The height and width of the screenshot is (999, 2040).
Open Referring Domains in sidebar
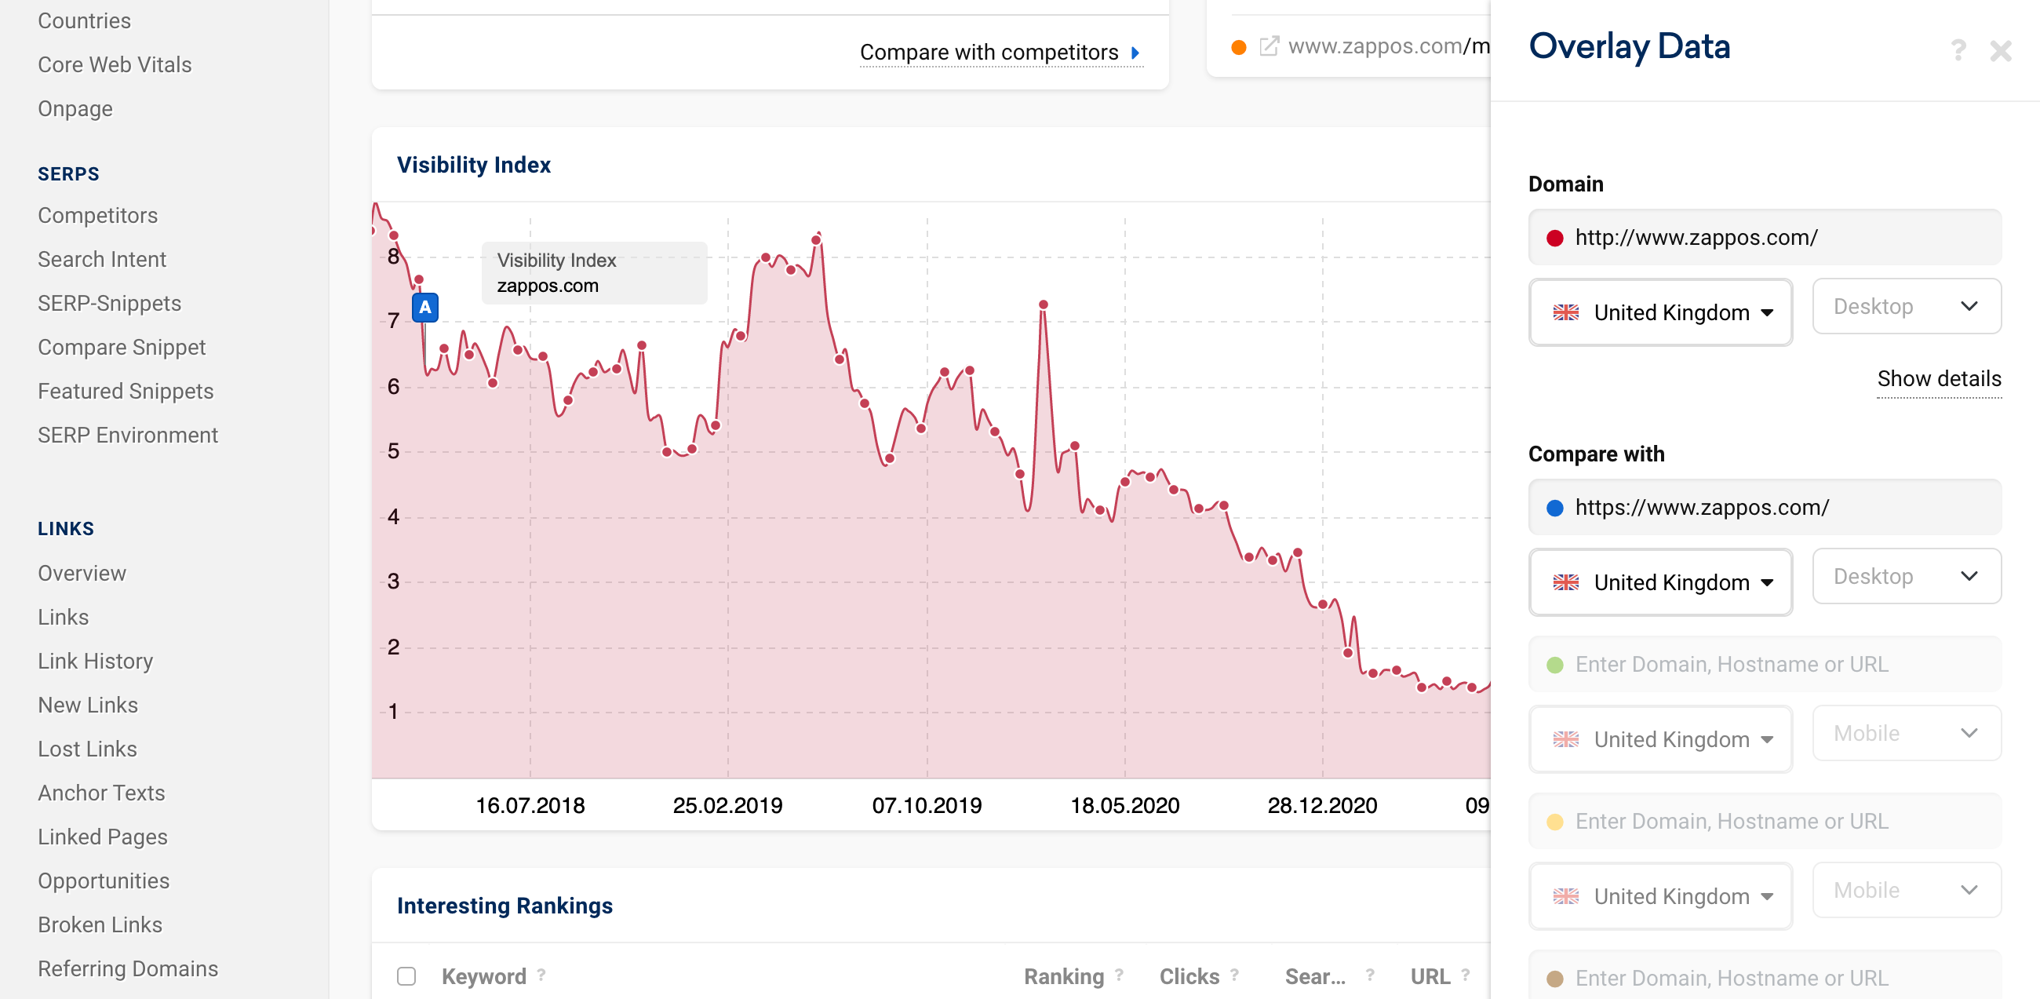[129, 969]
